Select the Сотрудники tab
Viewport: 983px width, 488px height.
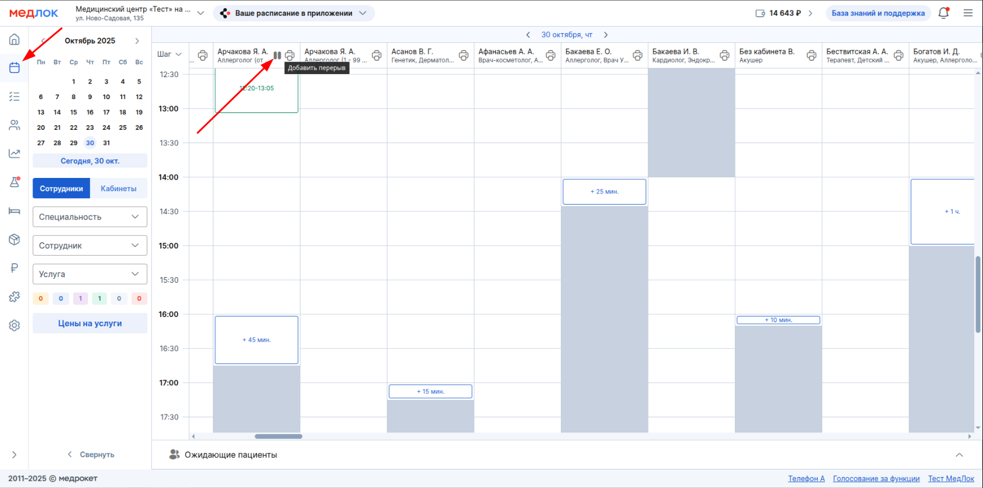[x=61, y=188]
